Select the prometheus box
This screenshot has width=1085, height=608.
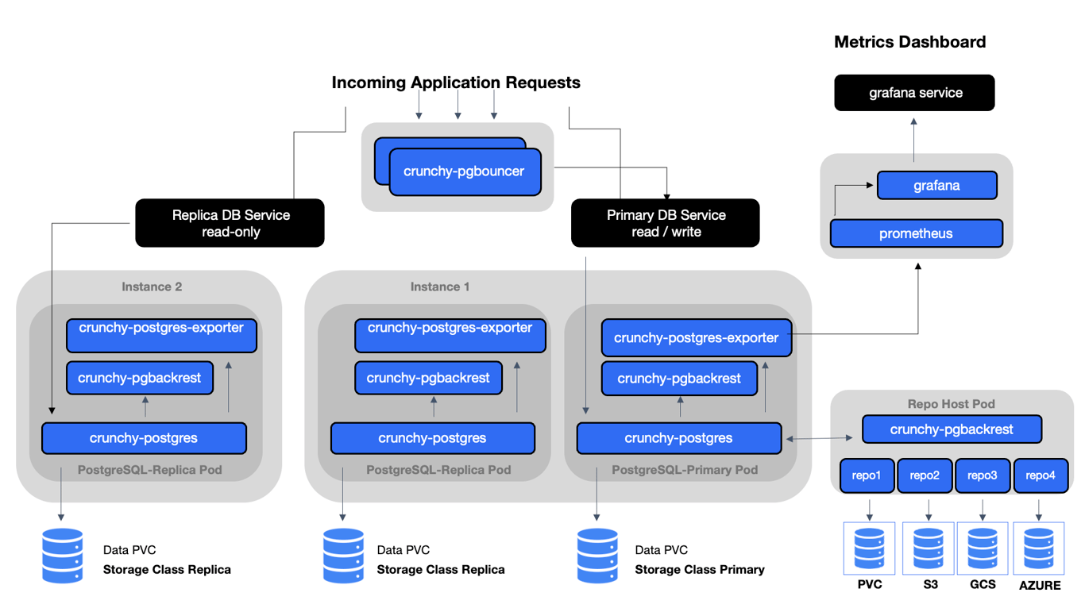(x=916, y=234)
